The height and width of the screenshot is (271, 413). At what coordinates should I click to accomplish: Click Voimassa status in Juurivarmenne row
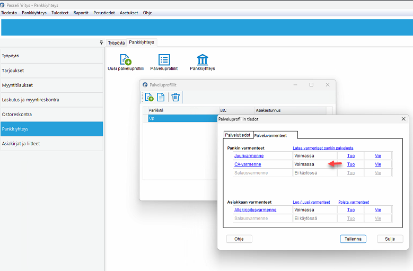(x=304, y=155)
